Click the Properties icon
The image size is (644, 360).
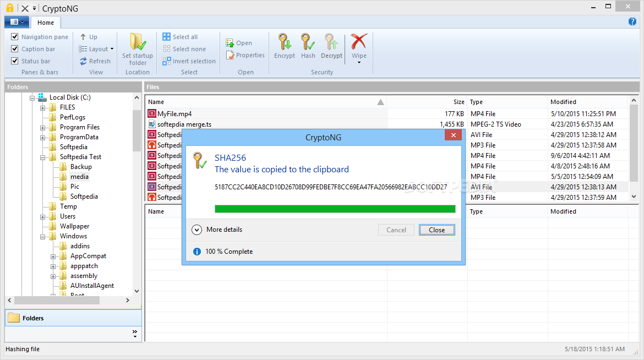230,55
